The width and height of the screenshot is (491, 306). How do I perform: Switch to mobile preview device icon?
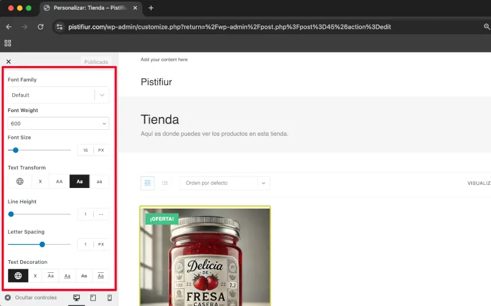(109, 297)
